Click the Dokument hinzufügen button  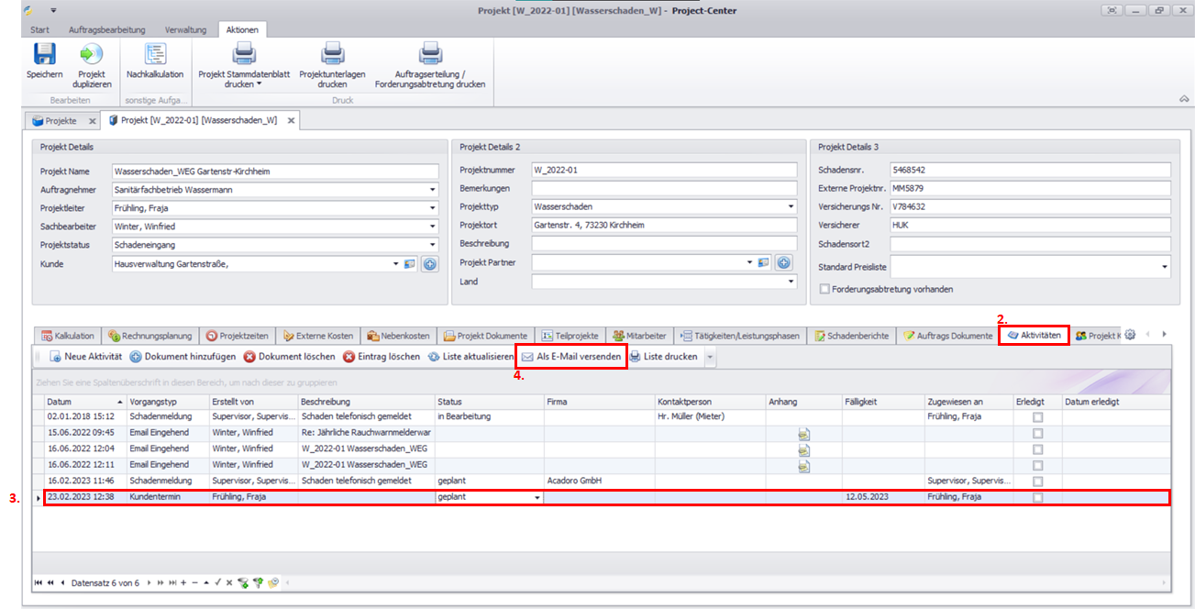tap(183, 357)
